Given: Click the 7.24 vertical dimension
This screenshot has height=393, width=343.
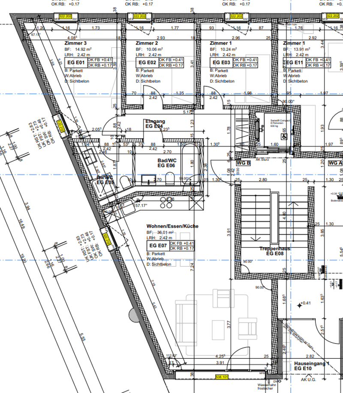Looking at the screenshot, I should point(192,267).
